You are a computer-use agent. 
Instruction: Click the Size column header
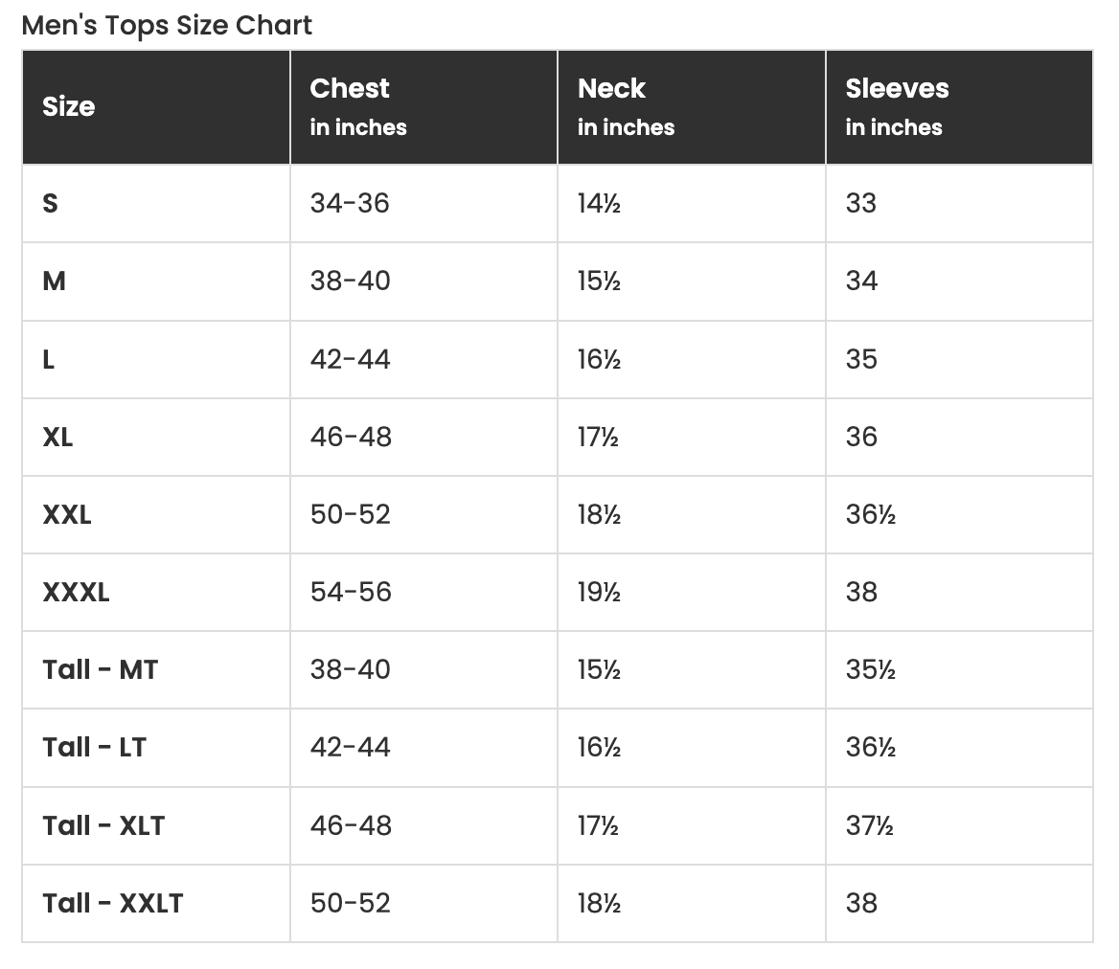pyautogui.click(x=68, y=106)
